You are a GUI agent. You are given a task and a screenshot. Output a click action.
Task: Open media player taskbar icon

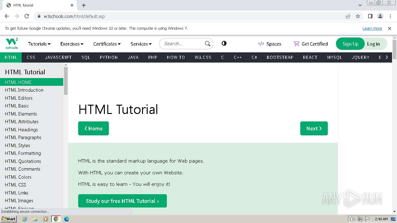pyautogui.click(x=46, y=219)
